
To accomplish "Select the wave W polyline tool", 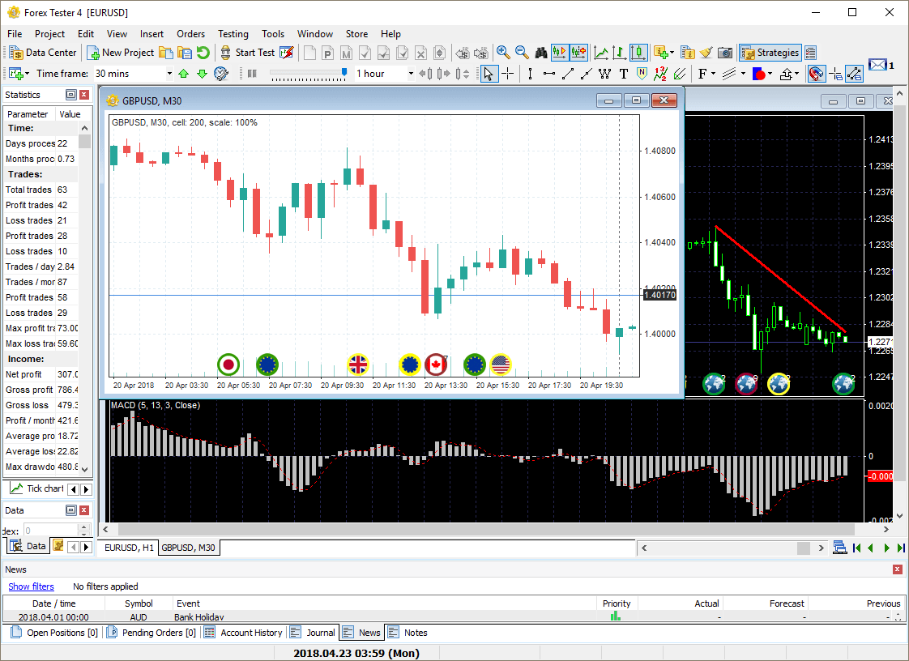I will coord(604,74).
